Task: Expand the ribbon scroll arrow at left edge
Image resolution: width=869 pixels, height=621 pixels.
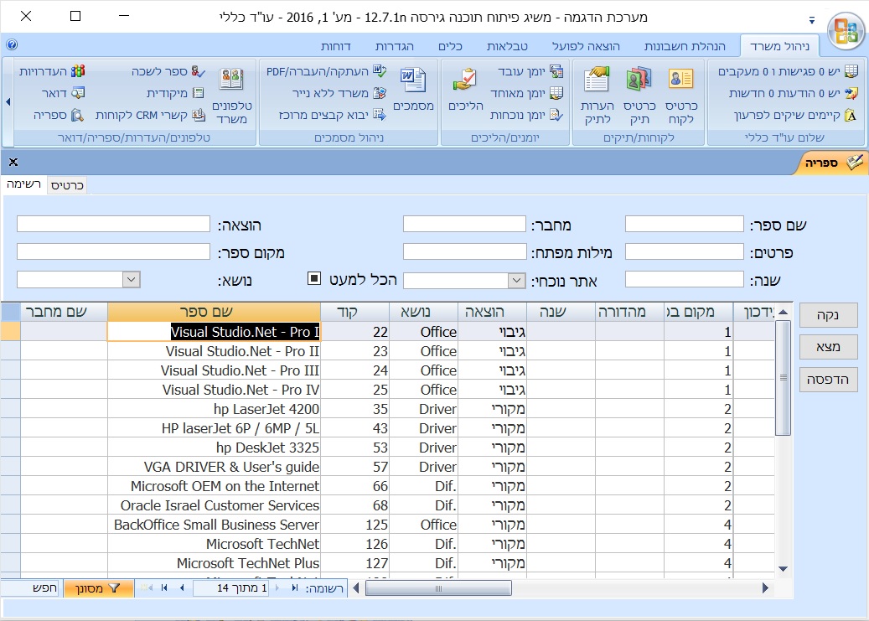Action: (x=8, y=102)
